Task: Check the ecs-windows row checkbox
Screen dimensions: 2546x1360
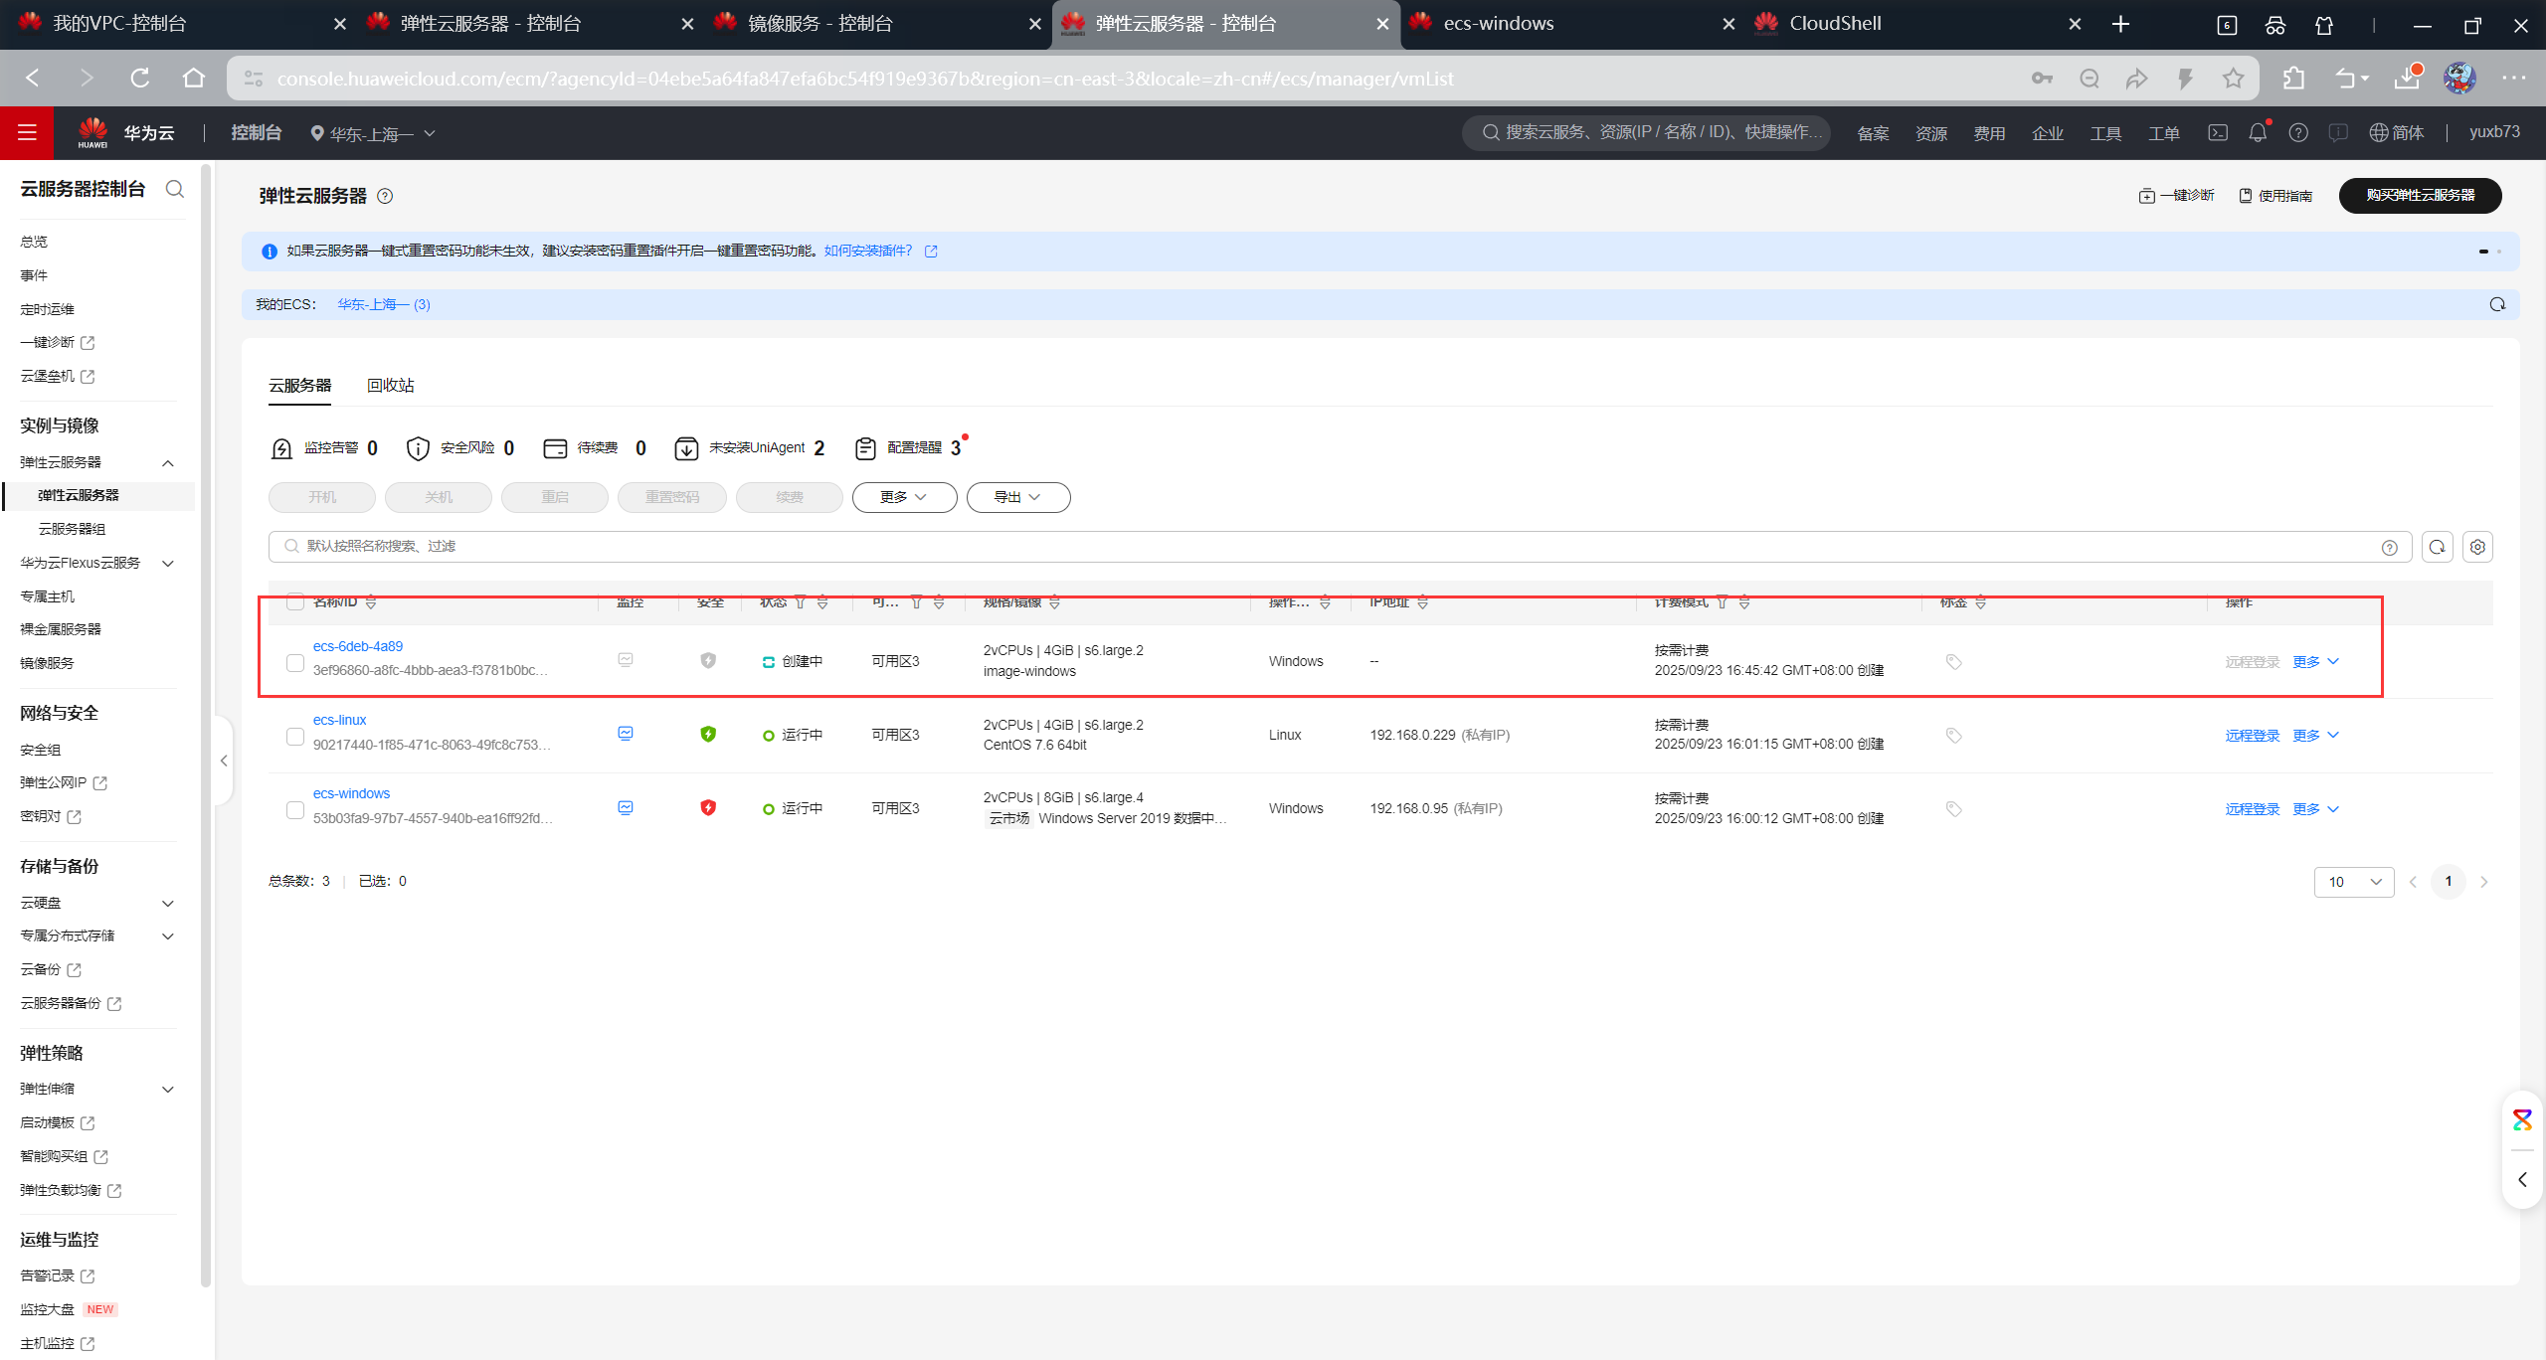Action: tap(295, 809)
